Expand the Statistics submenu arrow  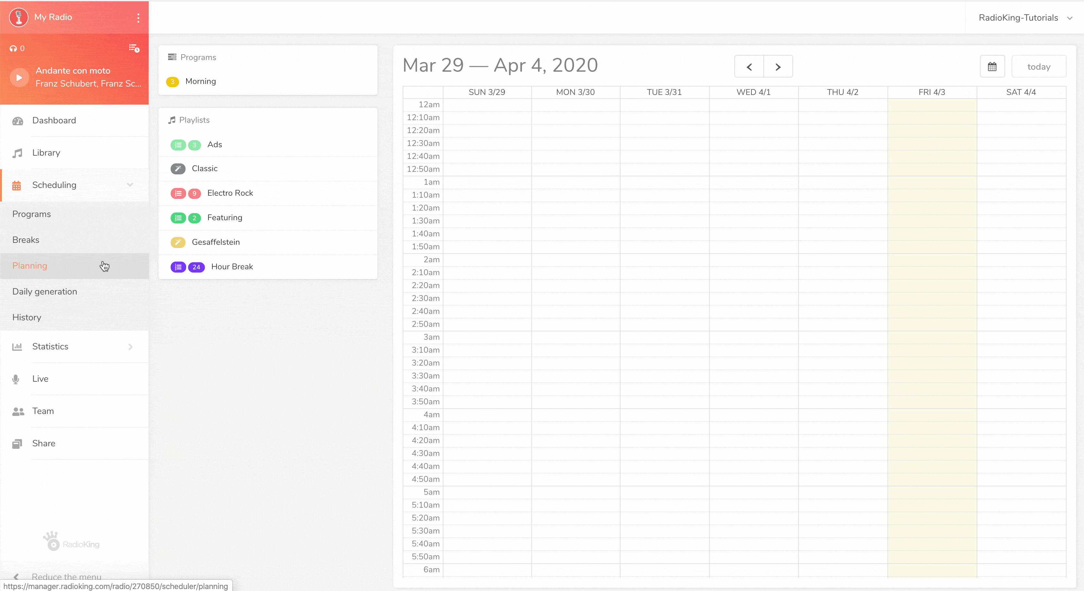click(131, 347)
